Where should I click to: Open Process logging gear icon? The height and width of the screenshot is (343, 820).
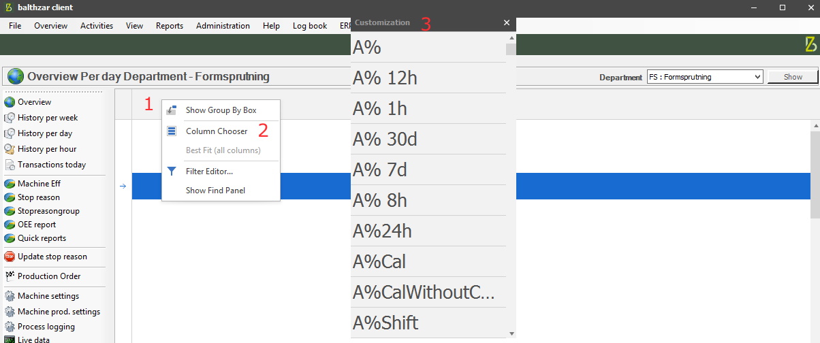coord(10,327)
